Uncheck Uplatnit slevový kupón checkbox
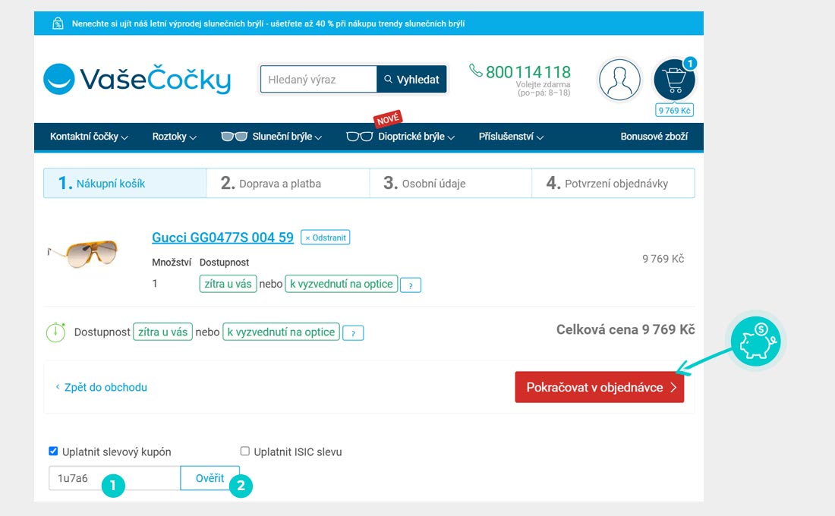Viewport: 835px width, 516px height. pyautogui.click(x=53, y=451)
